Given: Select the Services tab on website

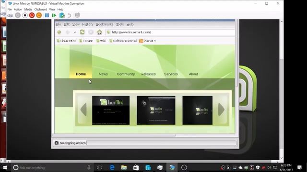Looking at the screenshot, I should coord(171,74).
